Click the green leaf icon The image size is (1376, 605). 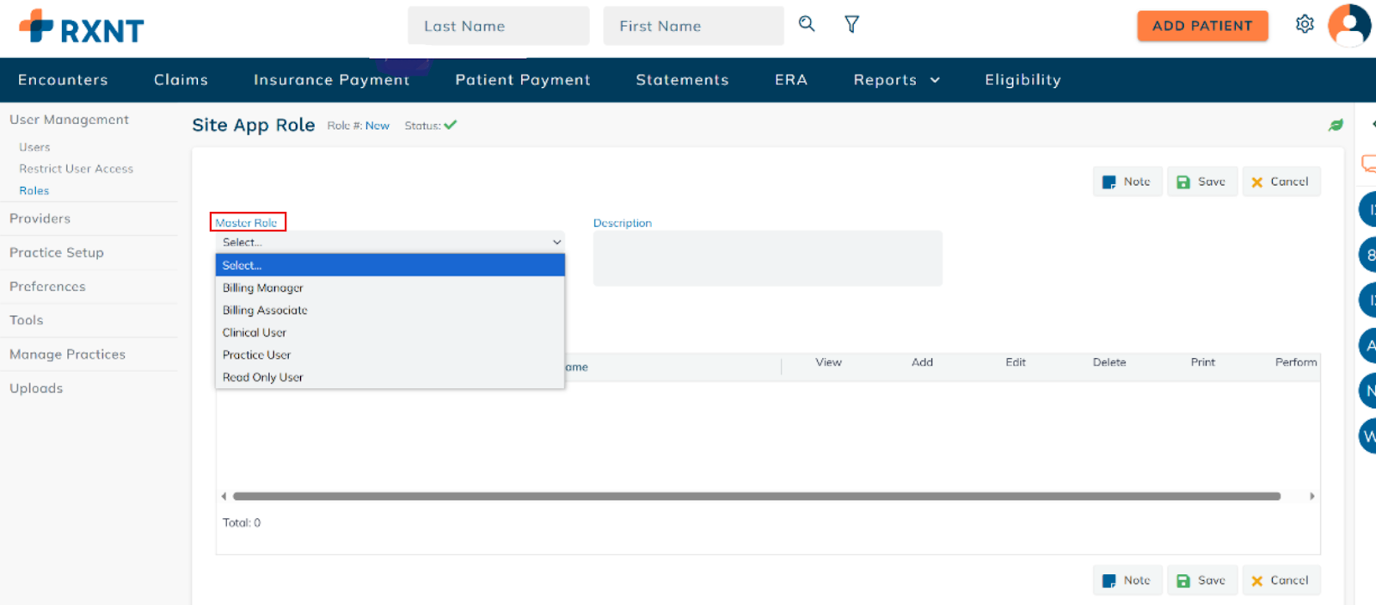click(1335, 126)
